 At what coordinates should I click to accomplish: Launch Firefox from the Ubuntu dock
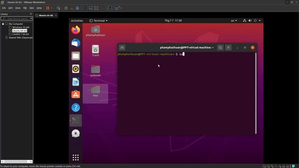pos(76,30)
